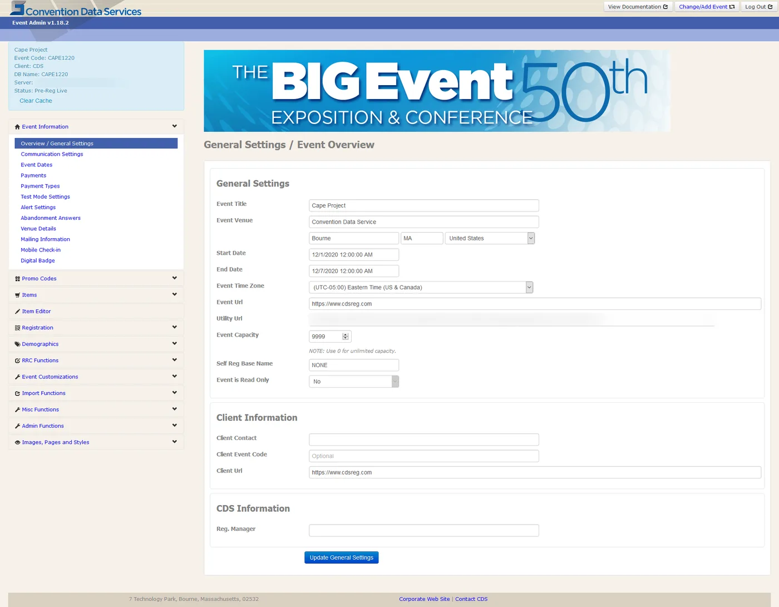Click the Convention Data Services logo
779x607 pixels.
[76, 9]
